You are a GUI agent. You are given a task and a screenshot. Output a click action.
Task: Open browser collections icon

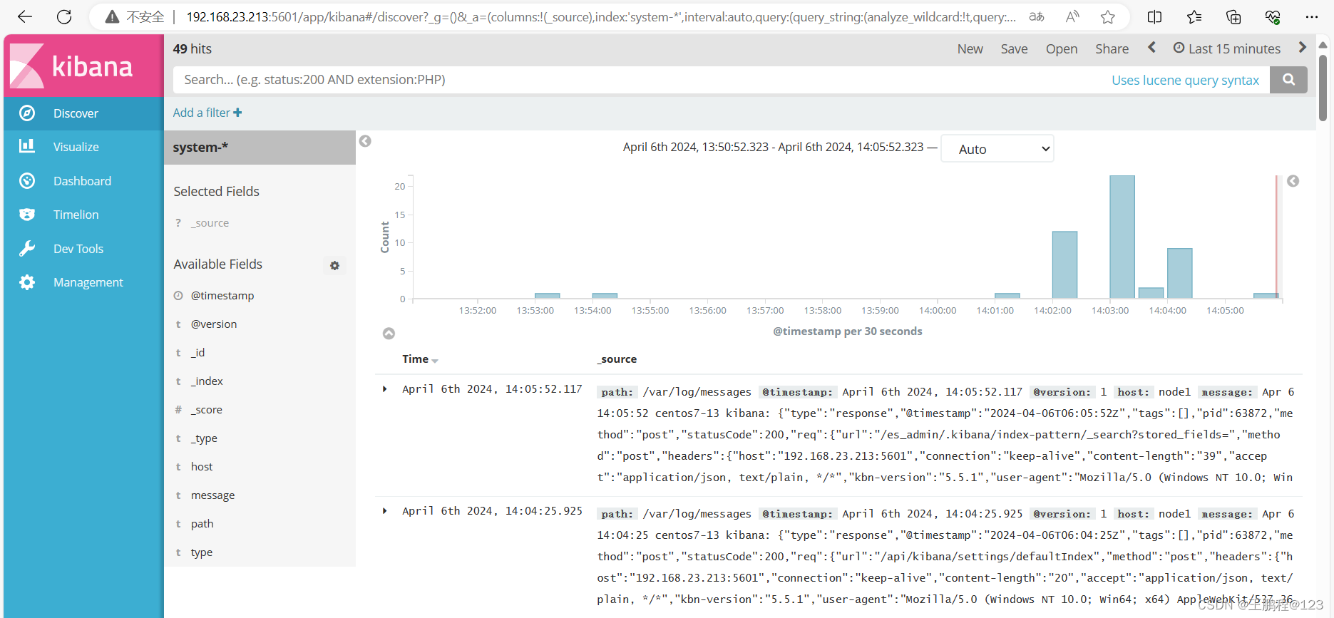[x=1233, y=16]
